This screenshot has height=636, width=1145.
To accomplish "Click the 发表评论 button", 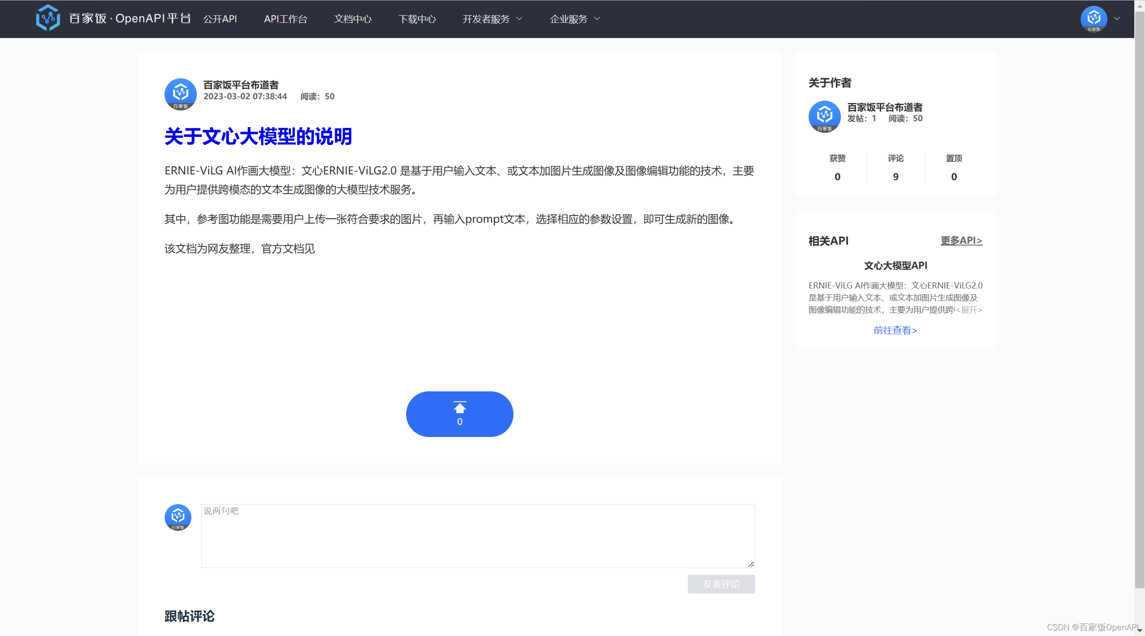I will click(721, 584).
